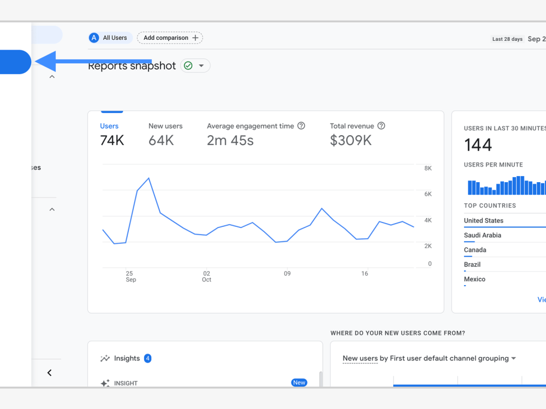Screen dimensions: 546x409
Task: Click the Saudi Arabia country row
Action: click(505, 236)
